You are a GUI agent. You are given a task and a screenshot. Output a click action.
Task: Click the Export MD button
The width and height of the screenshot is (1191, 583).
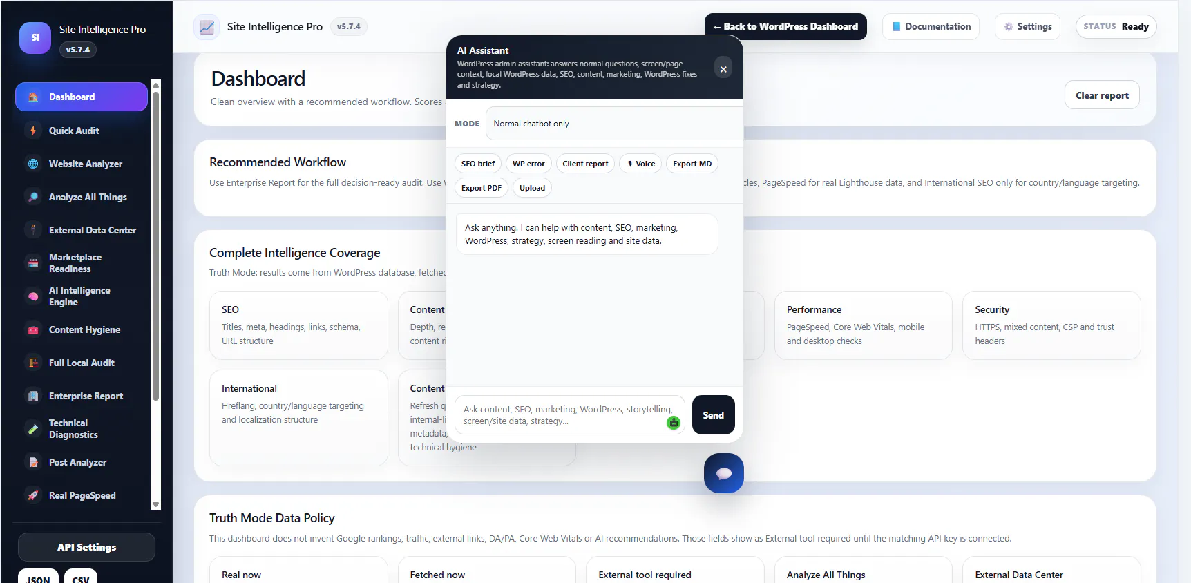pos(692,164)
